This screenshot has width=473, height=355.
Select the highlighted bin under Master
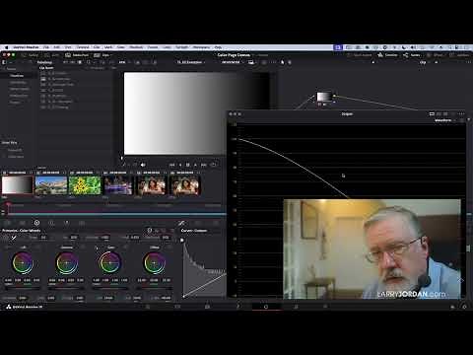pyautogui.click(x=17, y=76)
